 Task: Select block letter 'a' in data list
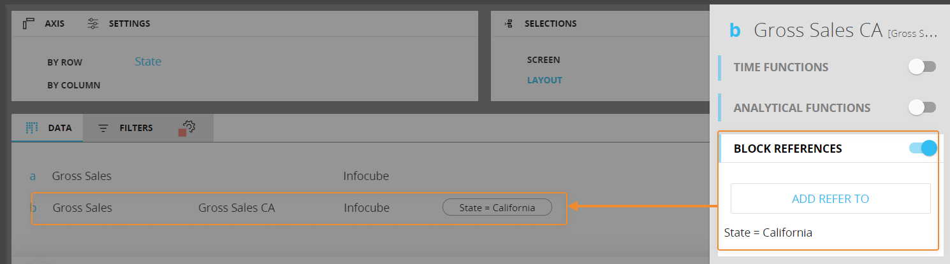[33, 176]
